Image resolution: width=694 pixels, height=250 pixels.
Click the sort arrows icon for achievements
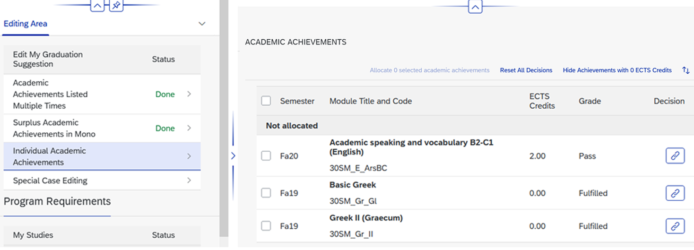[685, 70]
